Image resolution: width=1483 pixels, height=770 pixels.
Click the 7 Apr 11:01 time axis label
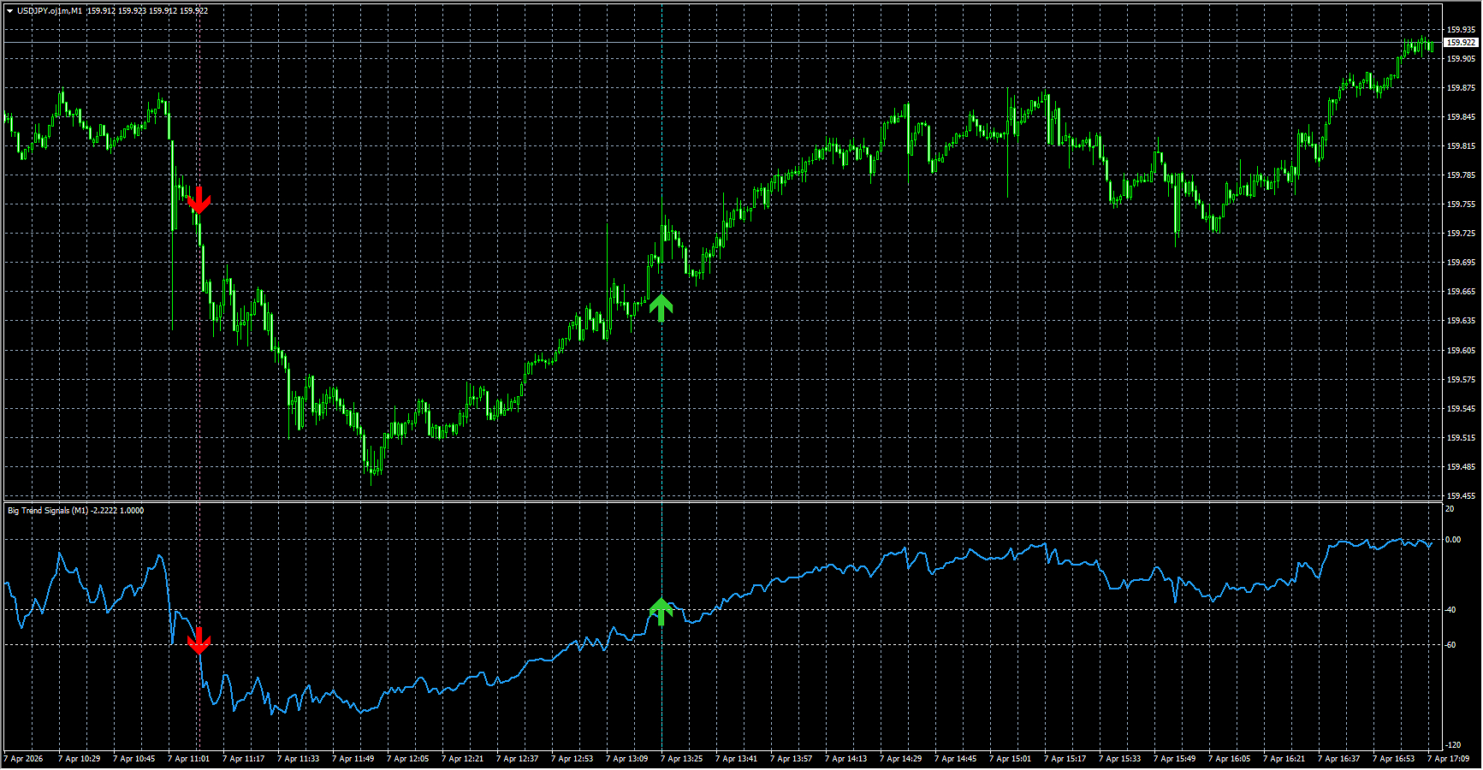click(189, 759)
